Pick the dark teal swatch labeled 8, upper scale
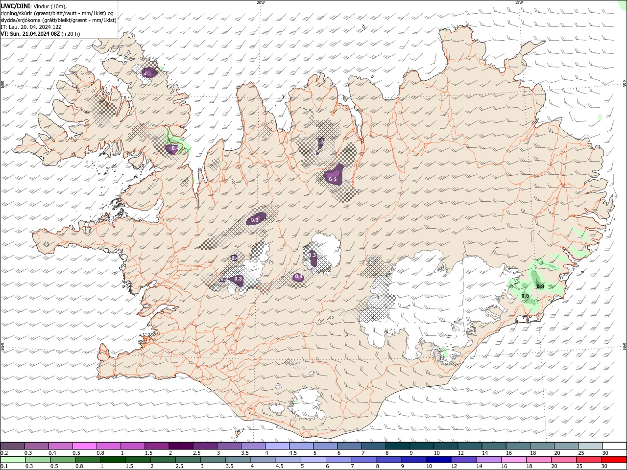The height and width of the screenshot is (470, 627). [398, 446]
